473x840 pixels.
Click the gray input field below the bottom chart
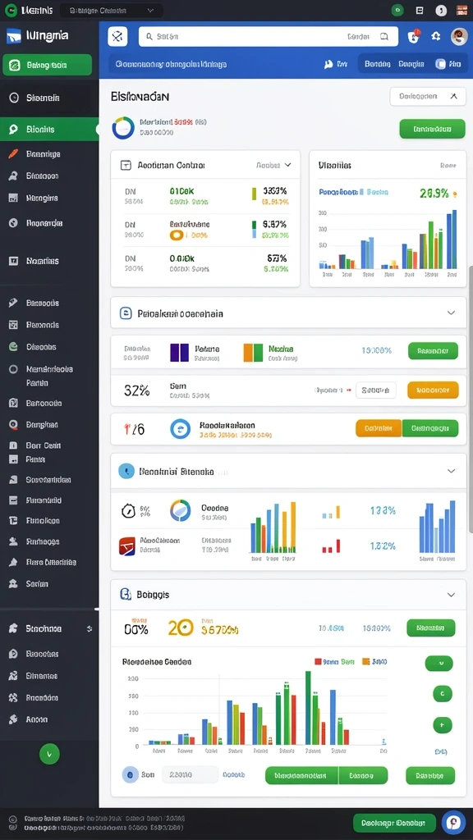190,774
